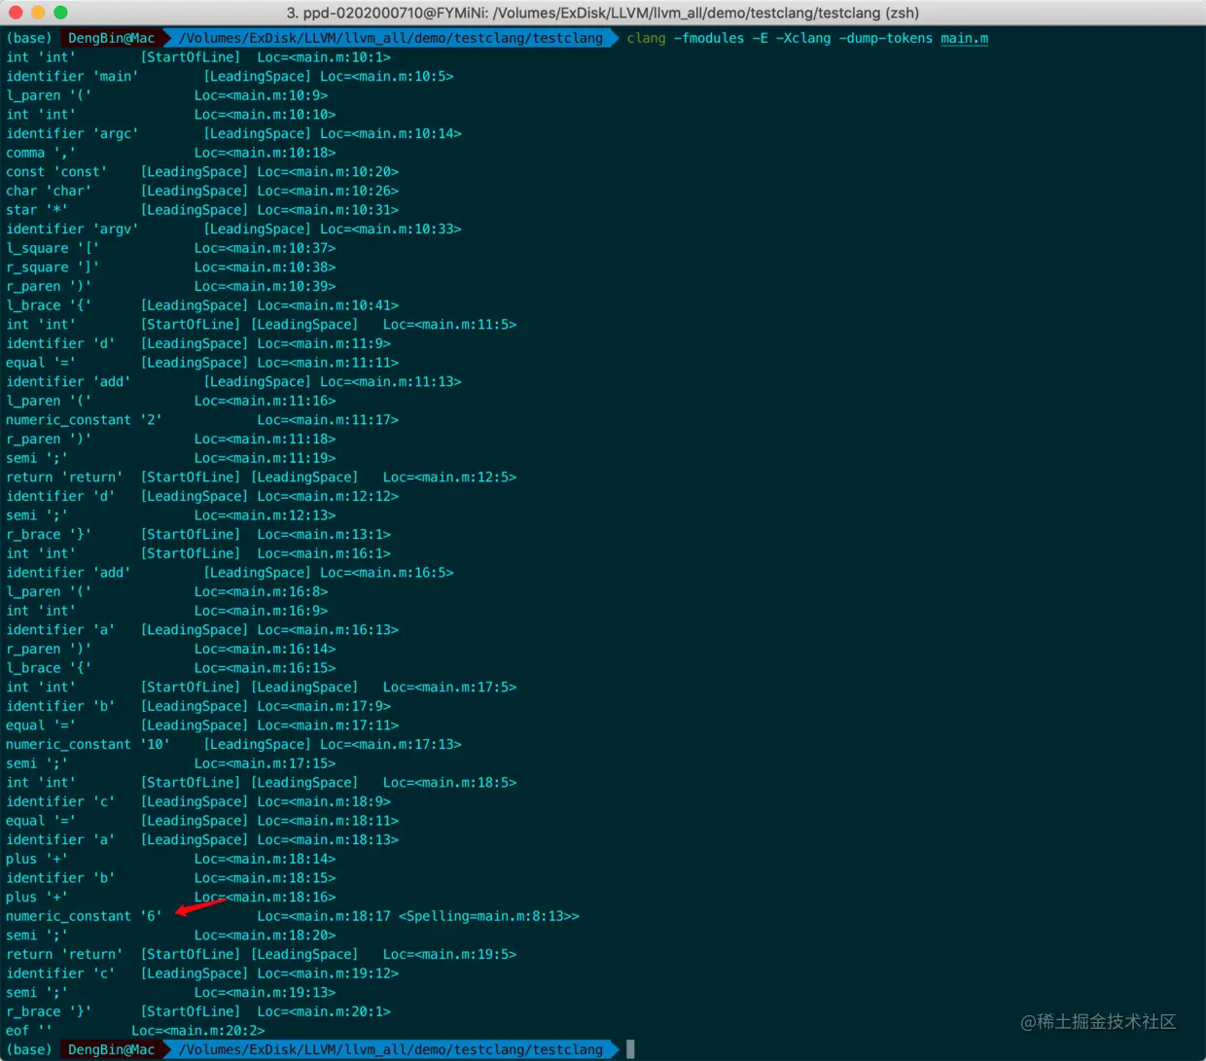Click the top prompt's DengBin@Mac segment
The width and height of the screenshot is (1206, 1061).
coord(112,38)
